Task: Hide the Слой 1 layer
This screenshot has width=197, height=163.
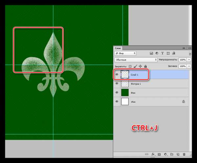Action: pyautogui.click(x=117, y=75)
